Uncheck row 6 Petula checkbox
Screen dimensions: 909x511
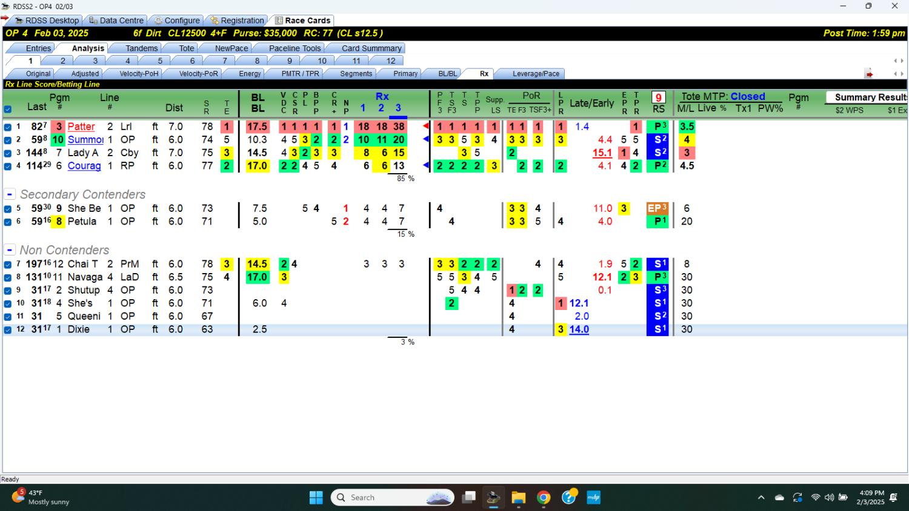(x=7, y=222)
